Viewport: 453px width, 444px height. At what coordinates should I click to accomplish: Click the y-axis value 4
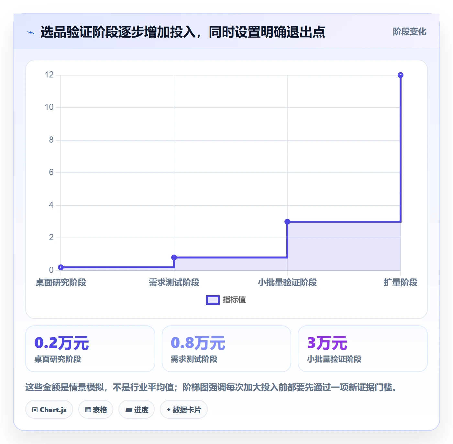coord(51,205)
